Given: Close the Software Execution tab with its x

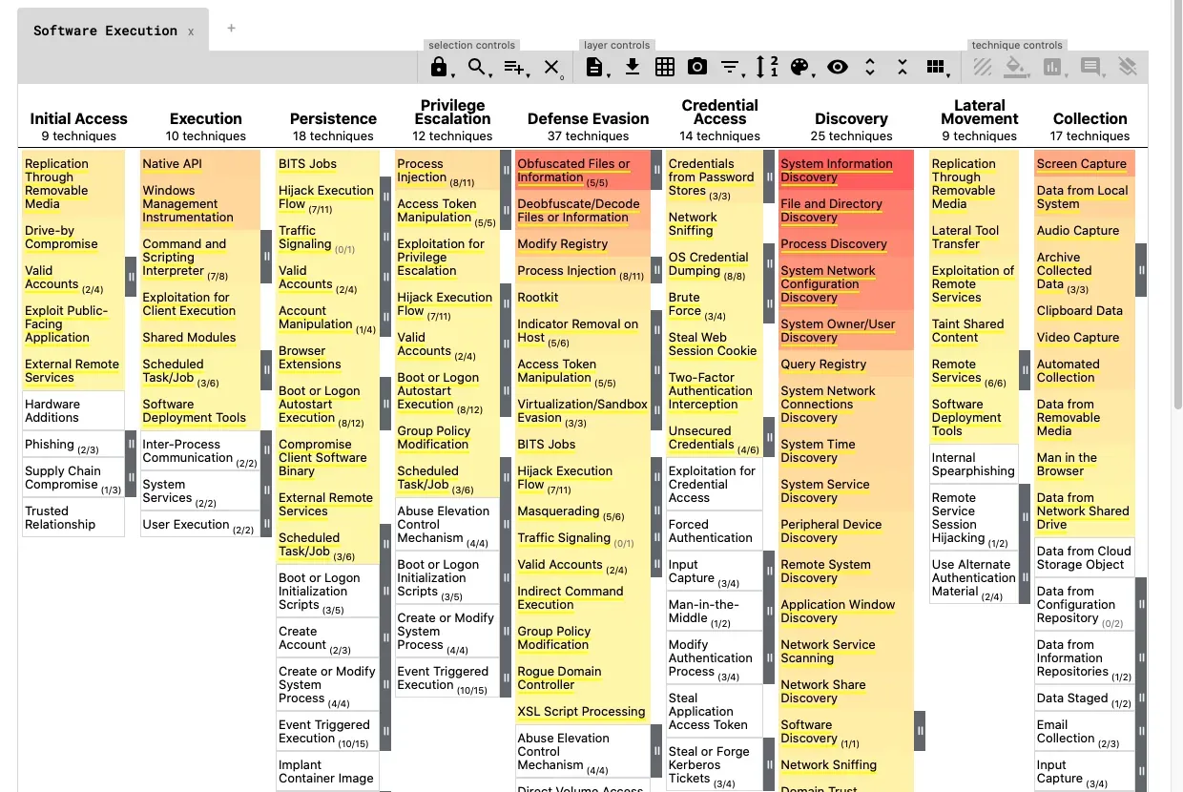Looking at the screenshot, I should 191,31.
